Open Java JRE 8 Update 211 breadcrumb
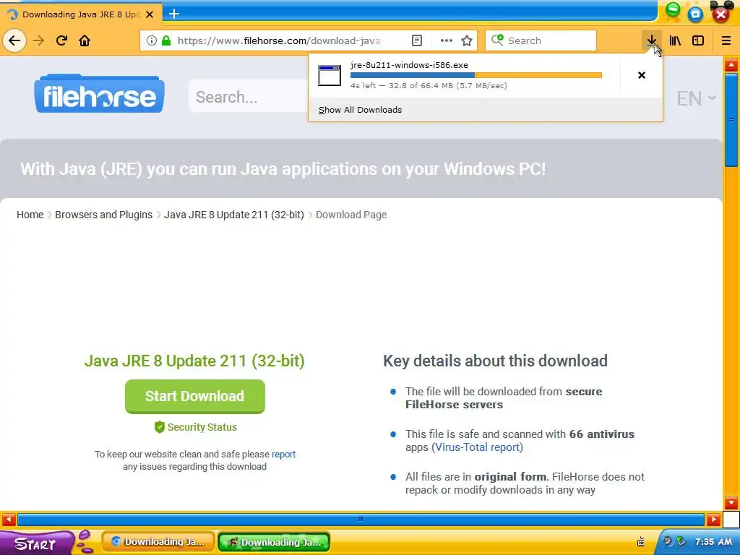The width and height of the screenshot is (740, 555). point(233,215)
